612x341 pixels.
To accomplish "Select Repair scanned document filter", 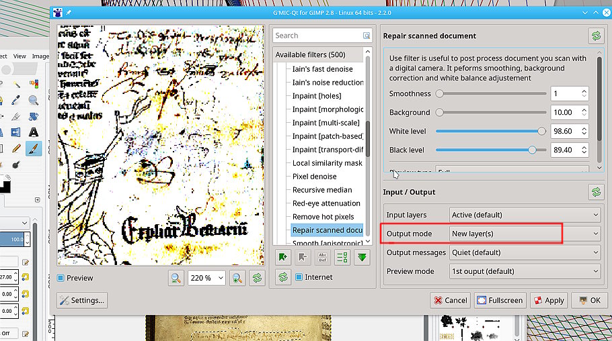I will 327,230.
